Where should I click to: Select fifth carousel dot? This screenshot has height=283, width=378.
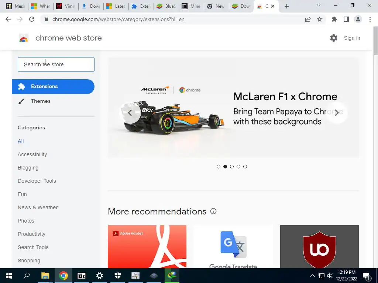pyautogui.click(x=245, y=167)
